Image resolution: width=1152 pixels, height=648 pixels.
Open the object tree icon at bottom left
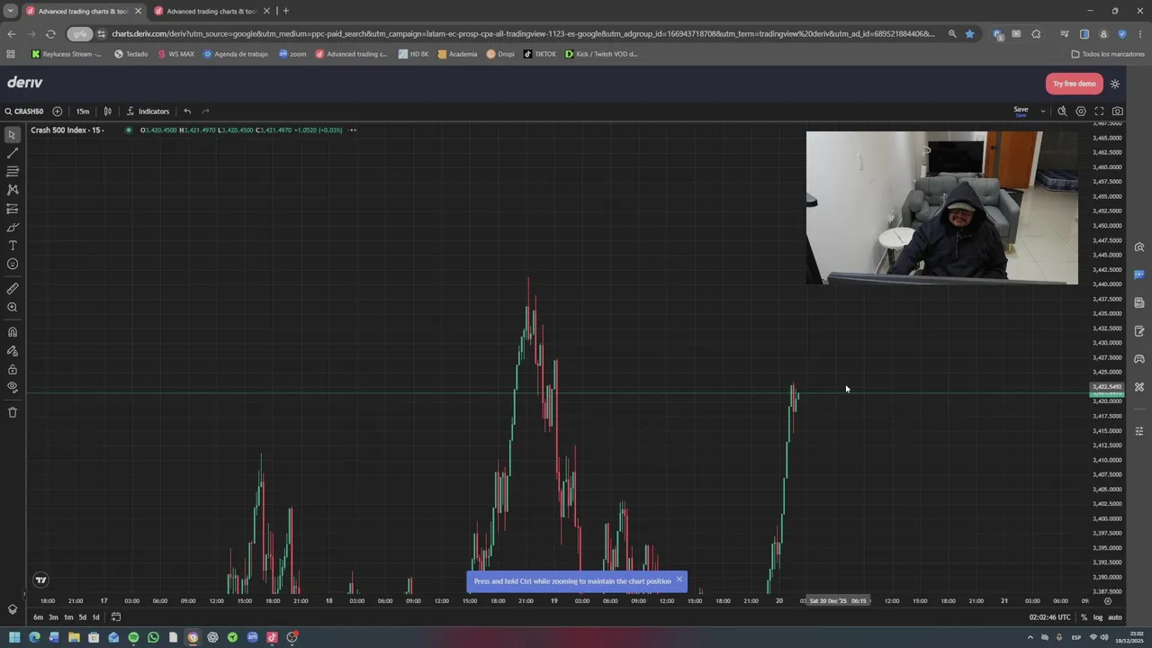[13, 609]
